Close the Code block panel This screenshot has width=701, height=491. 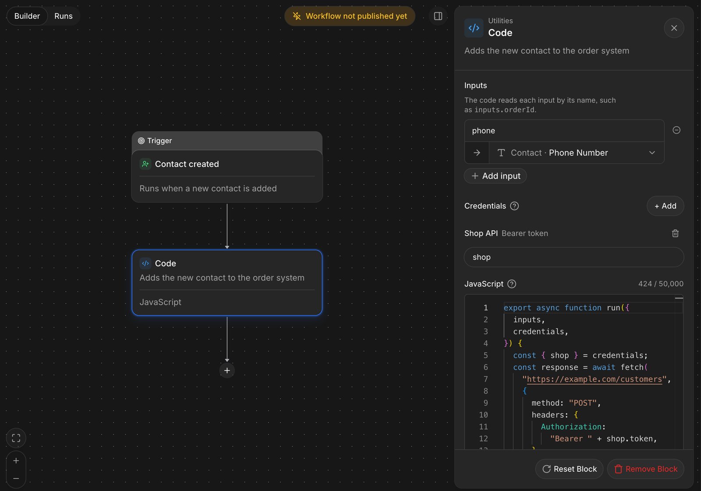tap(674, 28)
